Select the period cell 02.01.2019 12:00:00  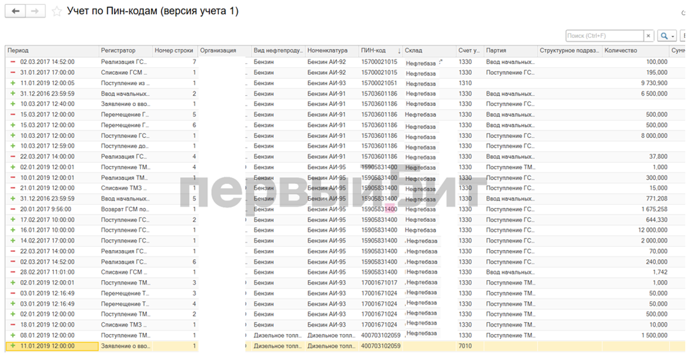[x=51, y=314]
